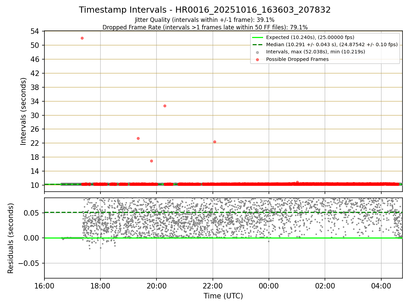Click the 34 y-axis tick label
The image size is (410, 308).
36,101
